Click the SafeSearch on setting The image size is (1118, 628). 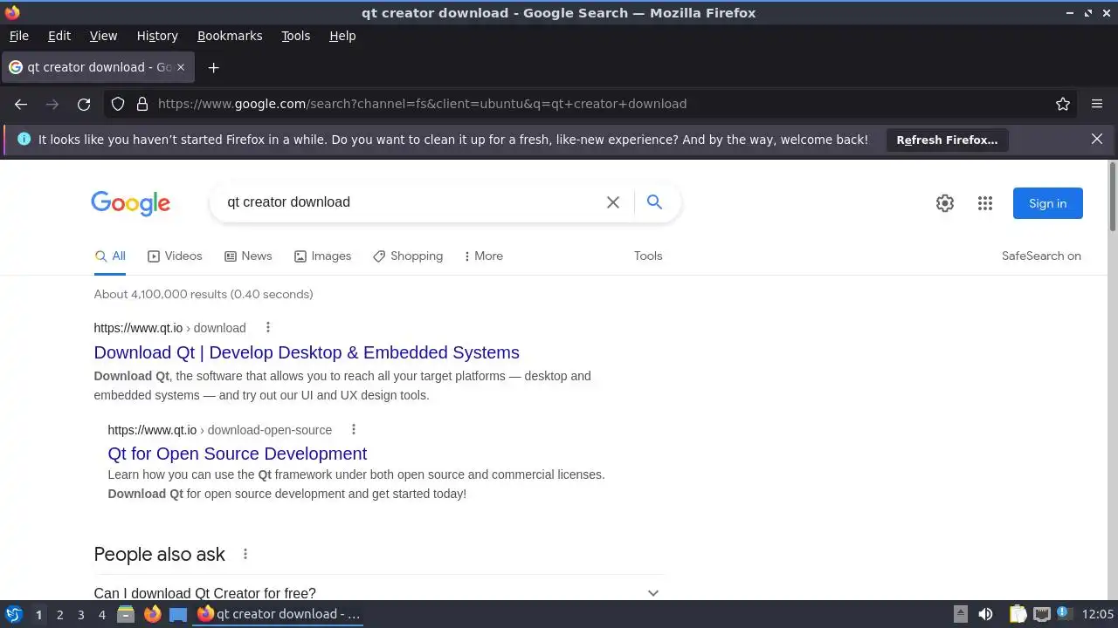(1041, 256)
